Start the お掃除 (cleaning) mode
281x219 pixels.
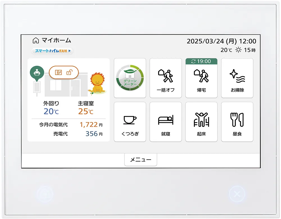pyautogui.click(x=237, y=78)
